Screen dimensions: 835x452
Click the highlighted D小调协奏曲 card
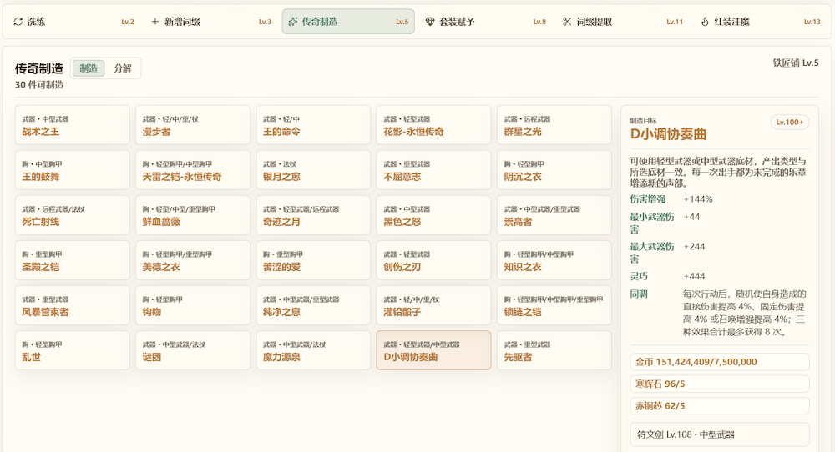(433, 350)
